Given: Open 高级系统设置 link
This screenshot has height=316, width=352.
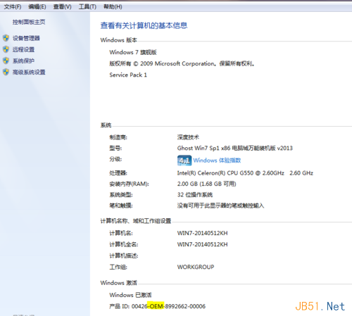Looking at the screenshot, I should (x=29, y=72).
